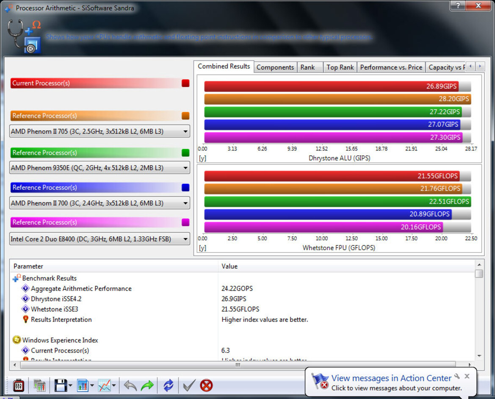
Task: Open the line graph icon dropdown arrow
Action: click(x=113, y=385)
